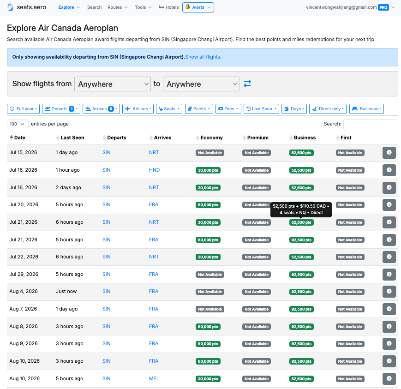Click the seats.aero logo icon
Viewport: 401px width, 389px height.
click(11, 7)
